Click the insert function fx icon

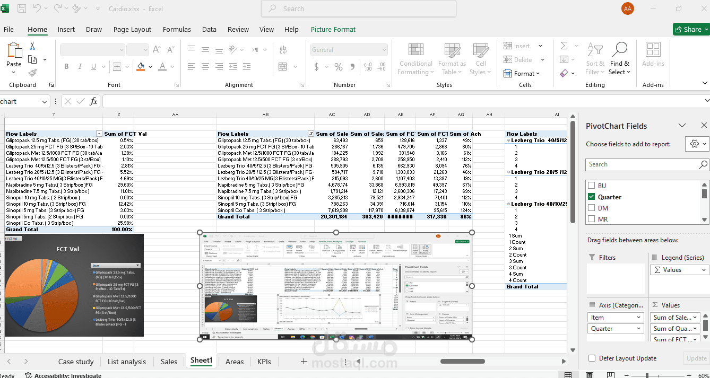point(93,101)
